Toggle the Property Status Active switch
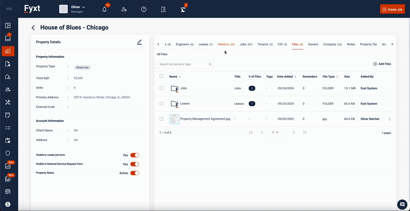 coord(135,173)
